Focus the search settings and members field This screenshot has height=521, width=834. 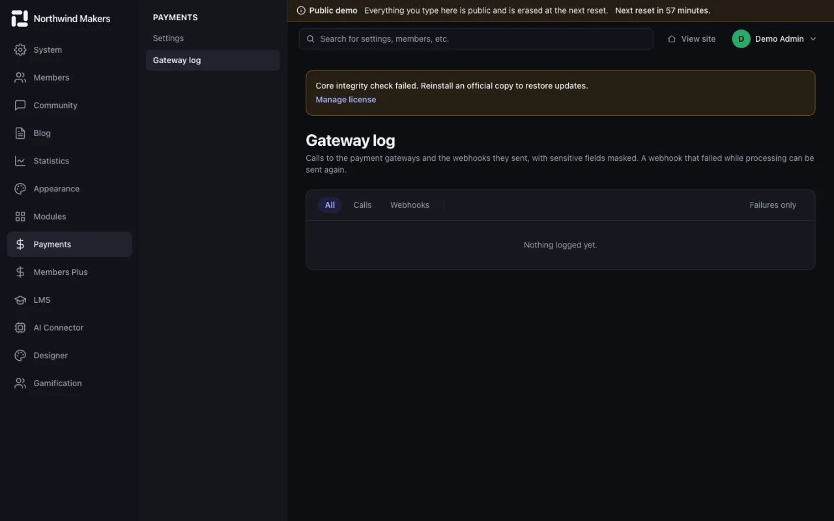(476, 39)
